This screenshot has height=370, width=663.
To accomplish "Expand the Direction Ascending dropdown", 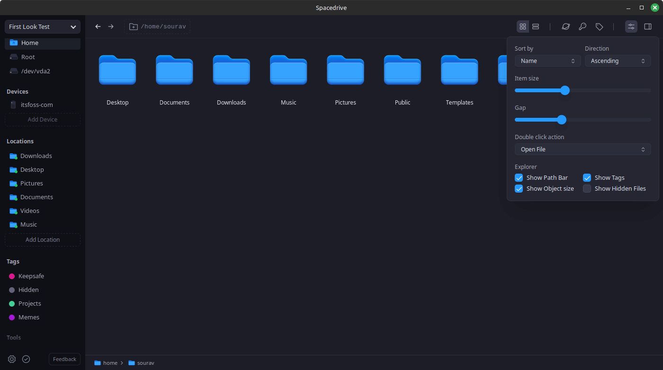I will coord(618,61).
